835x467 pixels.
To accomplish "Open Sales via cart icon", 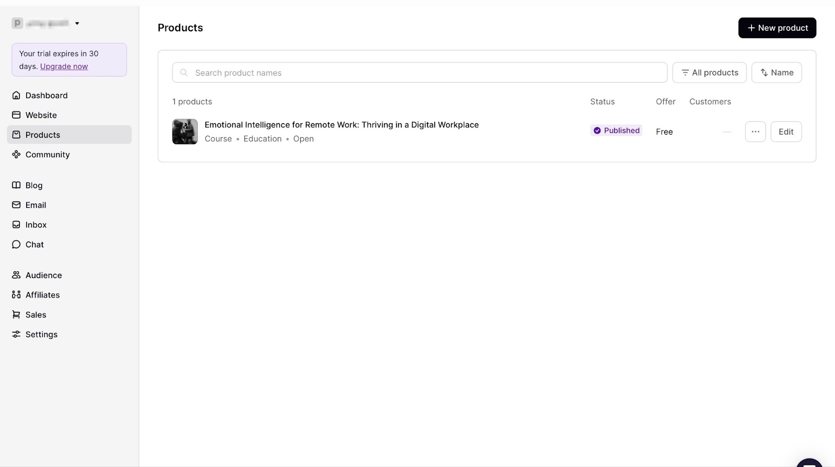I will pyautogui.click(x=16, y=315).
